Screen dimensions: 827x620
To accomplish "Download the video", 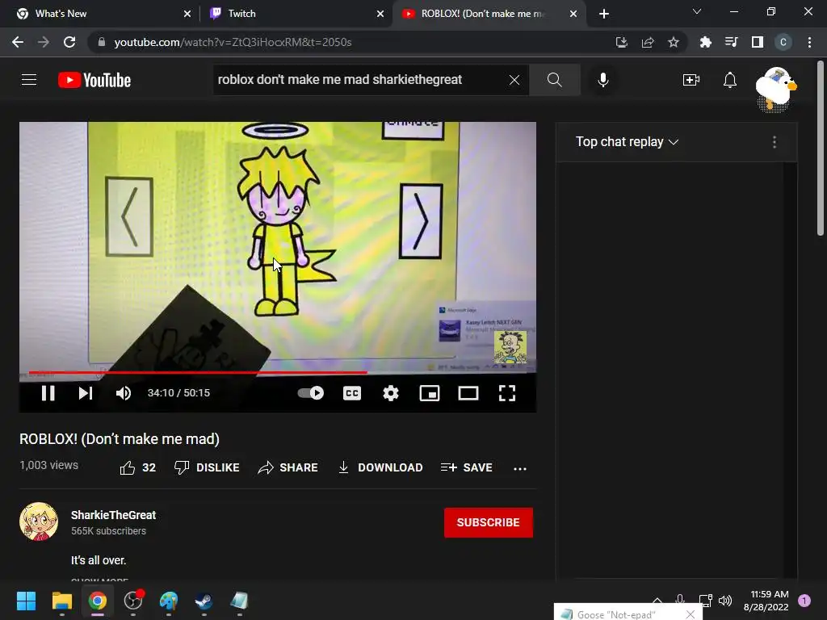I will pos(380,467).
